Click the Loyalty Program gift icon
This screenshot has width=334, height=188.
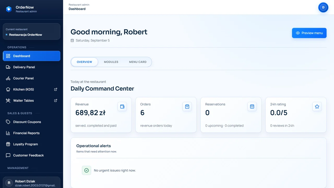(x=8, y=144)
